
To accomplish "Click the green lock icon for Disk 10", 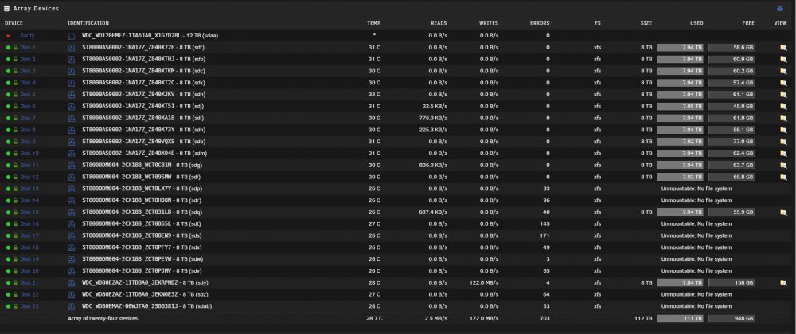I will pos(14,153).
